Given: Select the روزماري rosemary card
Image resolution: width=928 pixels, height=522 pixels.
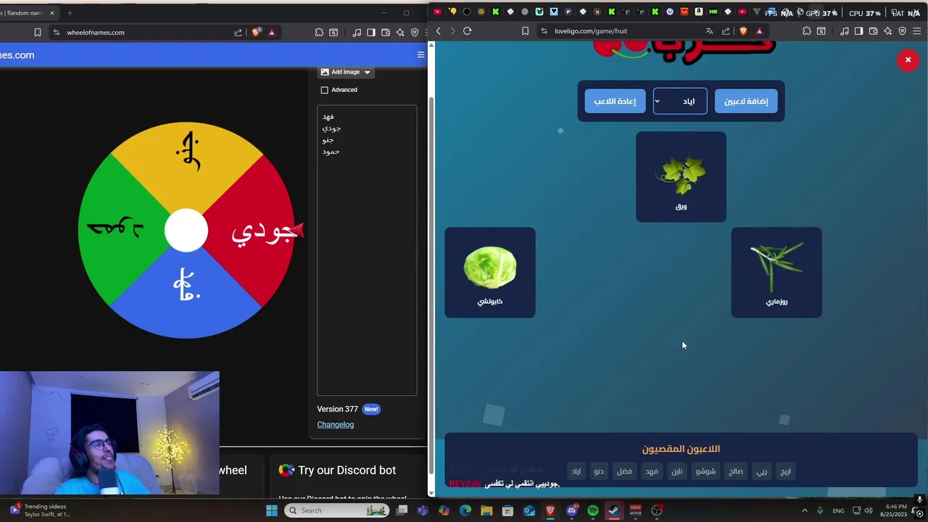Looking at the screenshot, I should (x=776, y=273).
